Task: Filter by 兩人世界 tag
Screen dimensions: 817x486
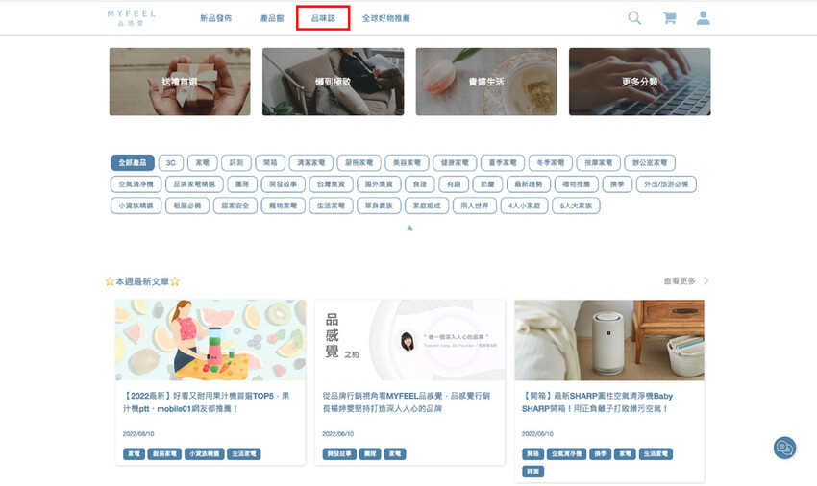Action: [x=475, y=206]
